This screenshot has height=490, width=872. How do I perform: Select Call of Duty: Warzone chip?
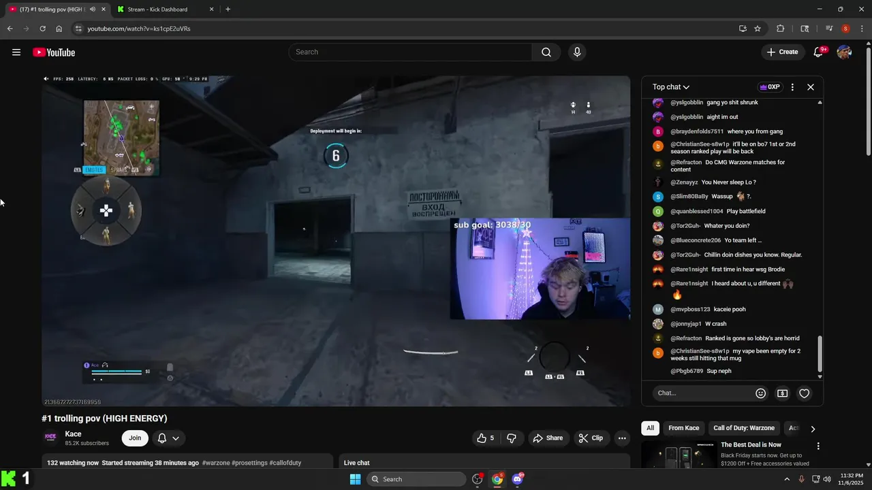pyautogui.click(x=744, y=428)
